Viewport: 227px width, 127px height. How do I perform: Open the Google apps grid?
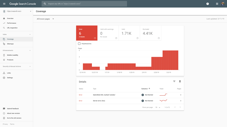point(217,4)
